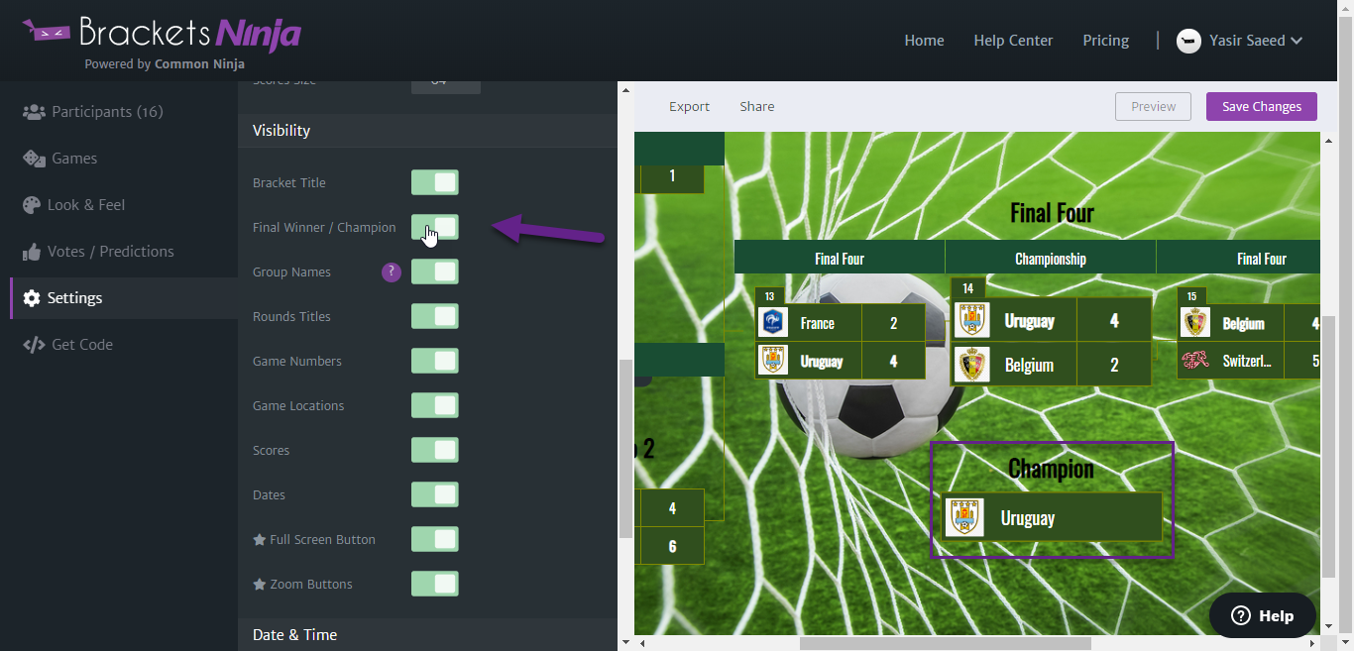The height and width of the screenshot is (651, 1354).
Task: Click the Save Changes button
Action: pos(1262,106)
